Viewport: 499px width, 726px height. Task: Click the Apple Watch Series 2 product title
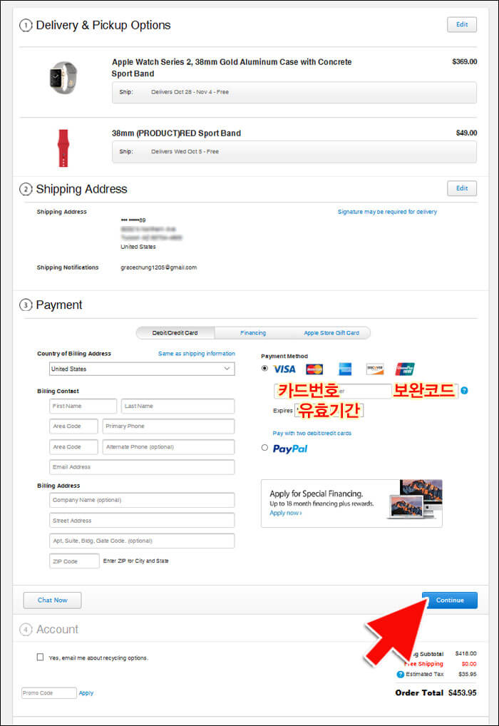pos(232,68)
